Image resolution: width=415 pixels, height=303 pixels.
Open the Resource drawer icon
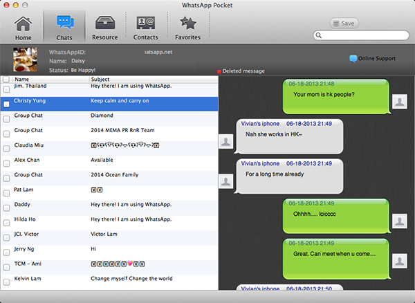[105, 23]
